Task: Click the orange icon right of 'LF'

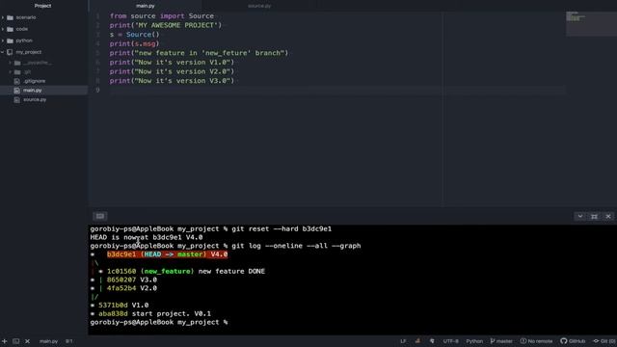Action: (417, 341)
